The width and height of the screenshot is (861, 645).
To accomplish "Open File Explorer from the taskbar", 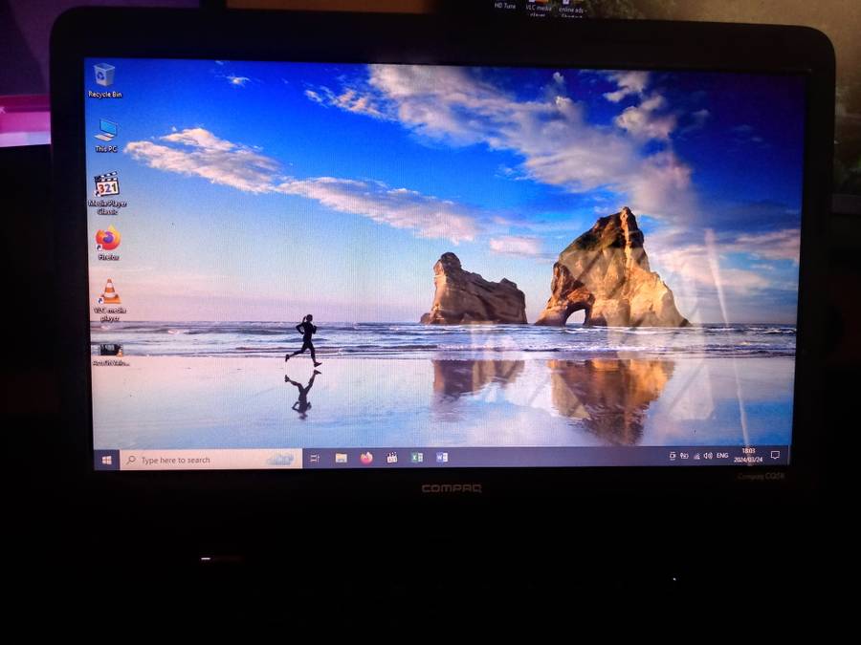I will (x=341, y=459).
